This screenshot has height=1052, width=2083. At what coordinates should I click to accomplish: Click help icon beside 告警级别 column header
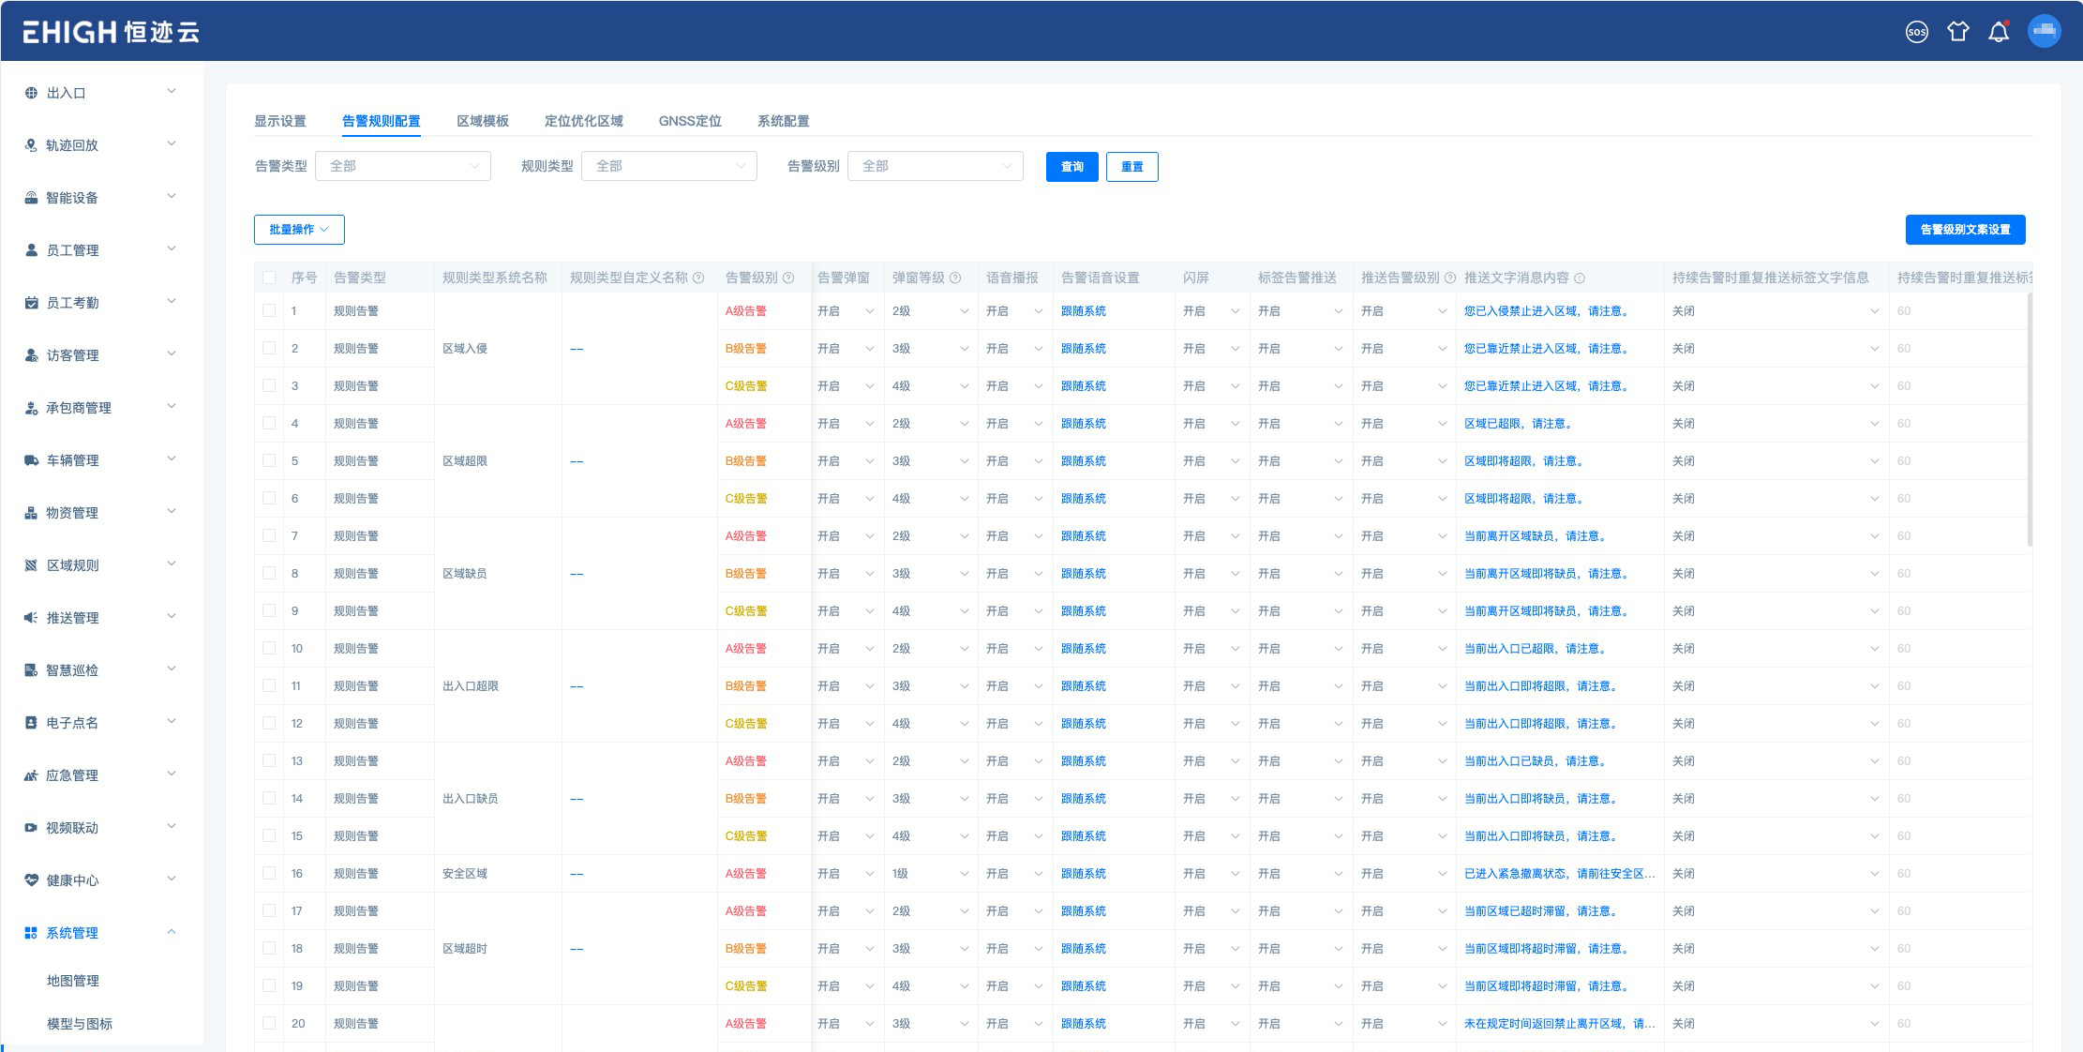[x=788, y=278]
